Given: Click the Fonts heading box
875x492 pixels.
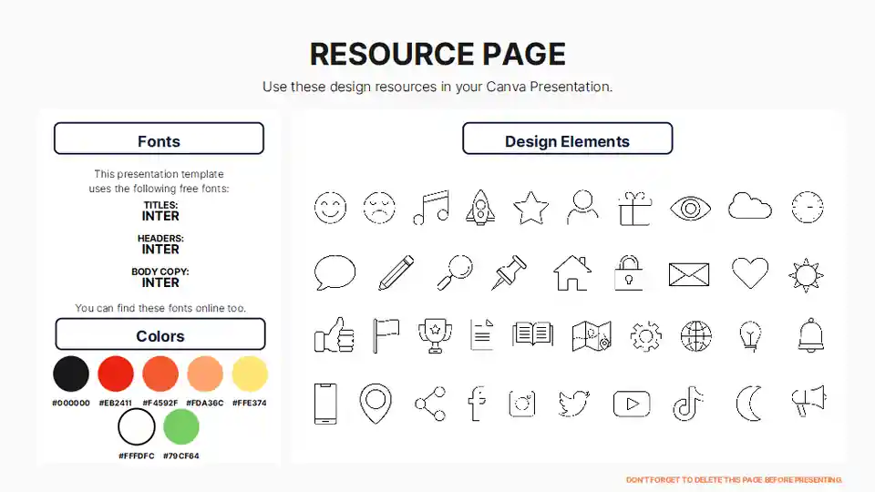Looking at the screenshot, I should pyautogui.click(x=159, y=138).
